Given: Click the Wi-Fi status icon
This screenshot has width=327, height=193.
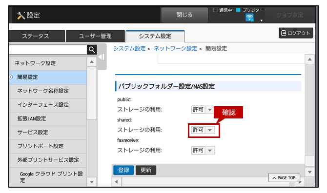Looking at the screenshot, I should 249,18.
